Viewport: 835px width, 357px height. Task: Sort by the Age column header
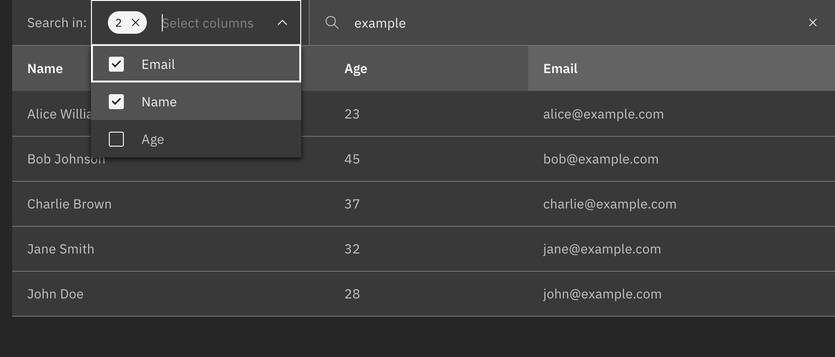click(x=356, y=68)
